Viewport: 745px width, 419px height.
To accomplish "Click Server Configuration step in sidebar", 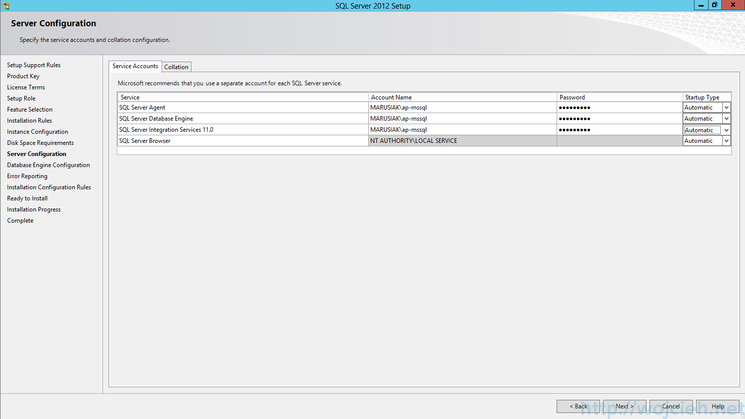I will (x=36, y=154).
